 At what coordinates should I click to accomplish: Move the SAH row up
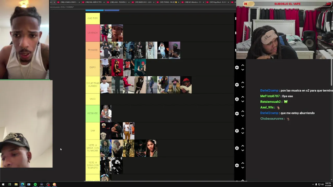pyautogui.click(x=243, y=129)
